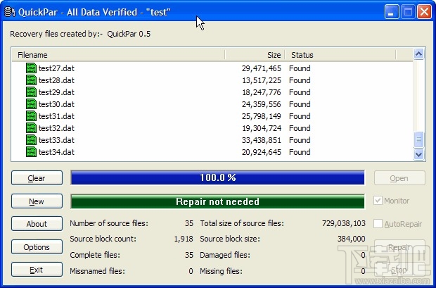
Task: Click the 'Complete files:' label
Action: [95, 255]
